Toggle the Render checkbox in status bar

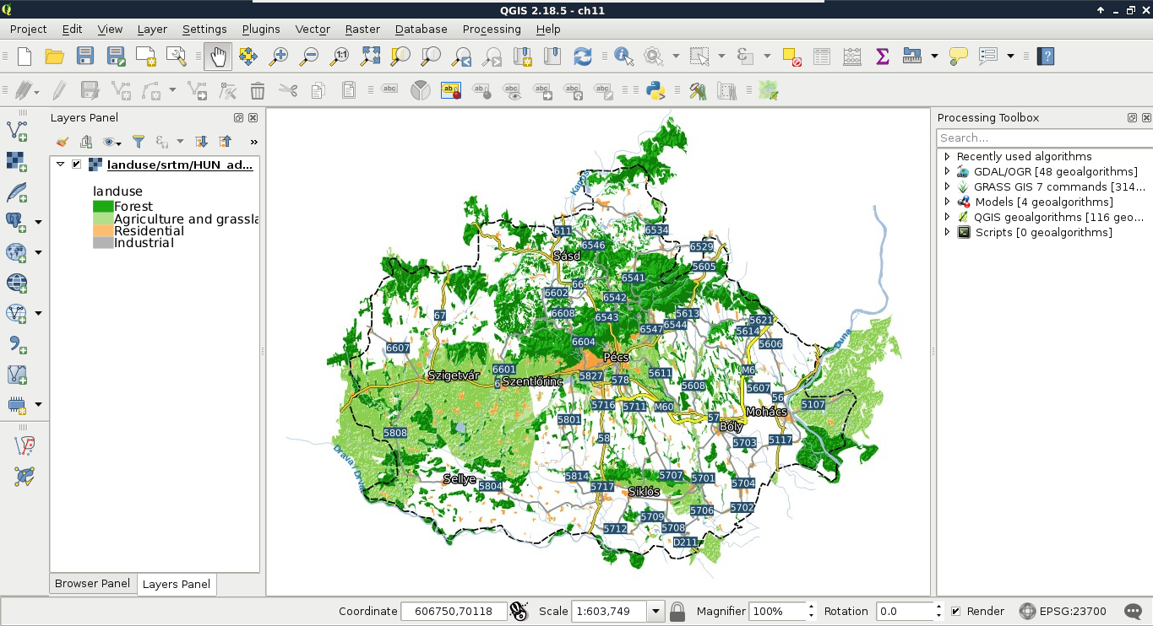[x=955, y=612]
